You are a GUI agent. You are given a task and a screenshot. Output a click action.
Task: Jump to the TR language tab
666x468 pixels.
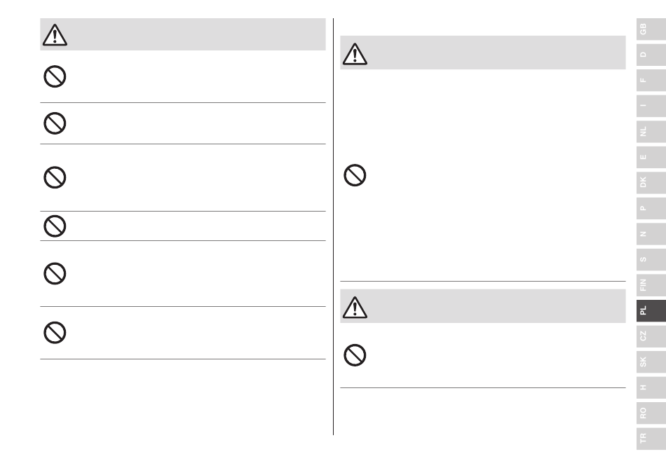(651, 439)
